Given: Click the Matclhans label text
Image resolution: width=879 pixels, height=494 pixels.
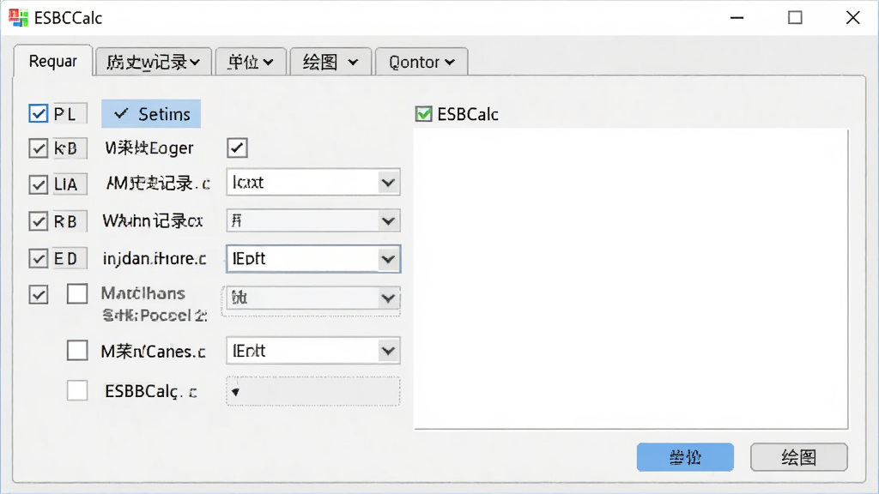Looking at the screenshot, I should coord(143,293).
